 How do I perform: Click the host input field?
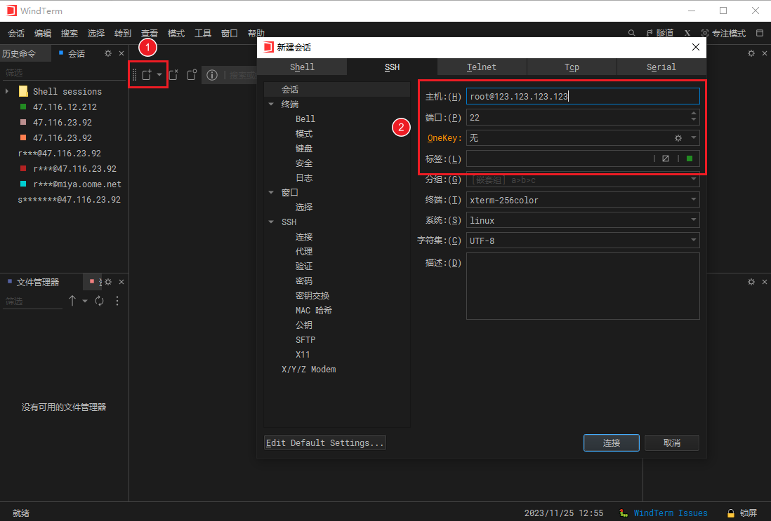click(583, 97)
